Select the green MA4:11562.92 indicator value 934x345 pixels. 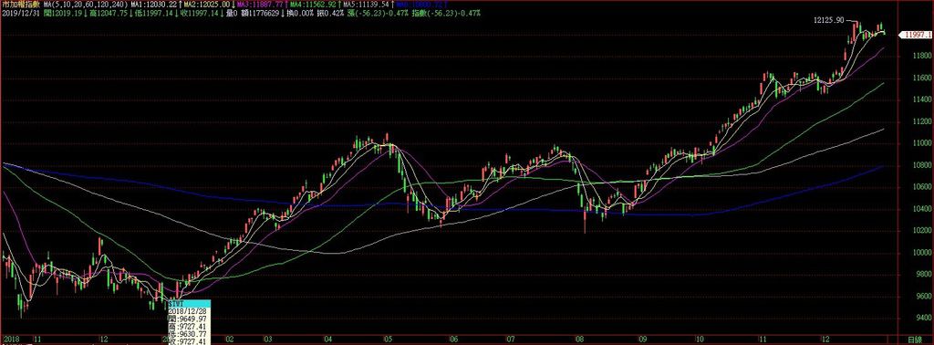[x=313, y=5]
